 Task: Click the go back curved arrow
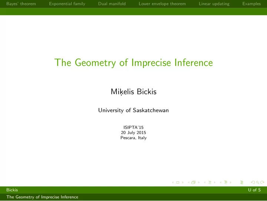[253, 182]
